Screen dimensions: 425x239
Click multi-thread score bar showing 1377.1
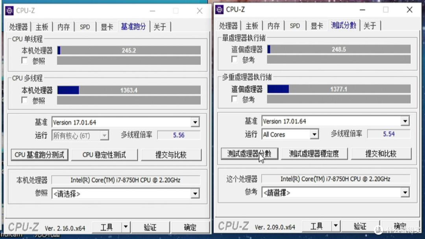coord(339,89)
